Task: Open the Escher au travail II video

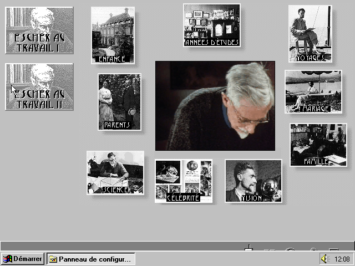Action: point(39,87)
